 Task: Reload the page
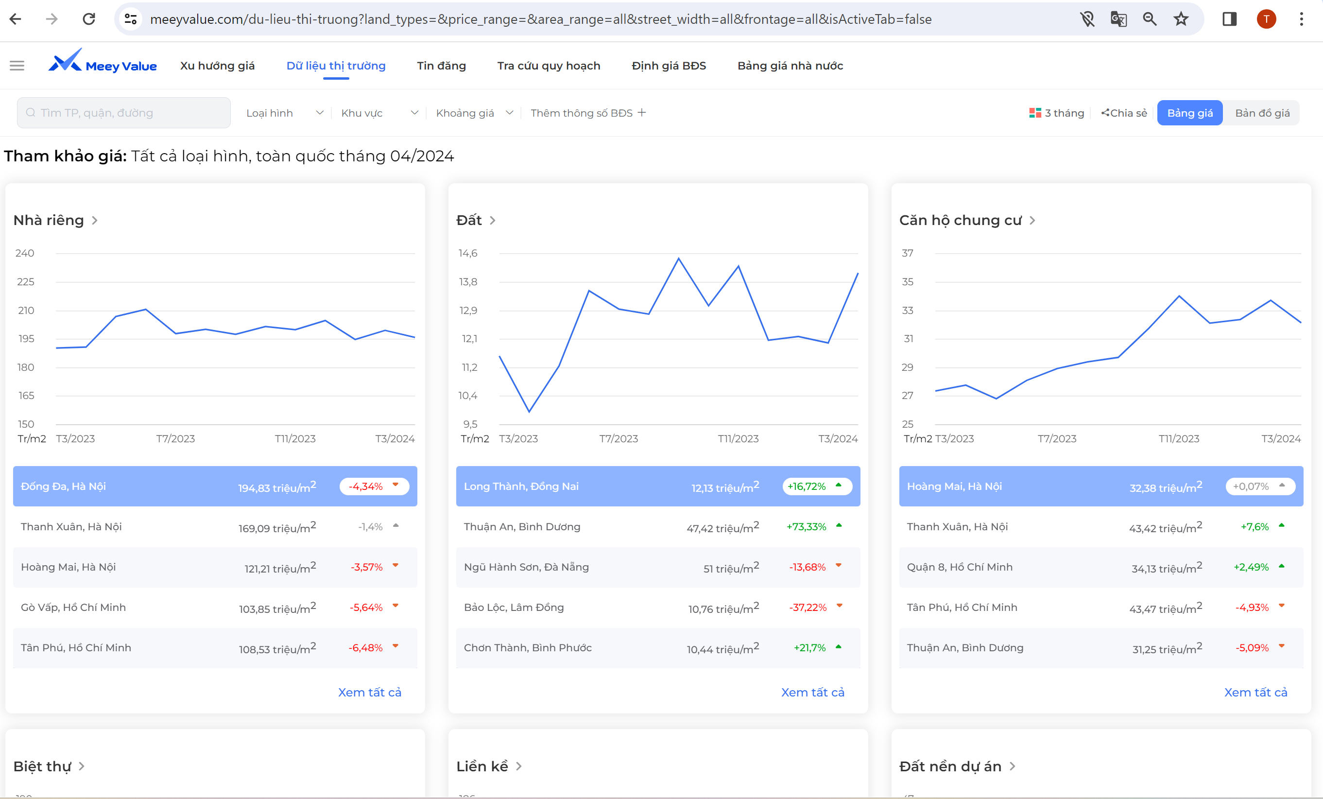(x=88, y=19)
